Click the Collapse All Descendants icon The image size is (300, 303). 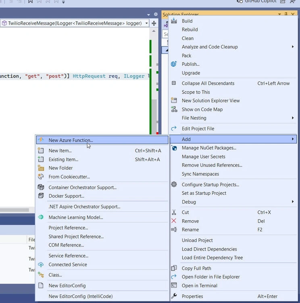[x=174, y=83]
